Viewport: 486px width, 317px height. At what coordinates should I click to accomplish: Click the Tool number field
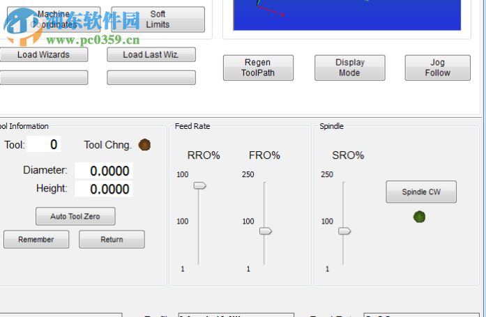(x=44, y=144)
